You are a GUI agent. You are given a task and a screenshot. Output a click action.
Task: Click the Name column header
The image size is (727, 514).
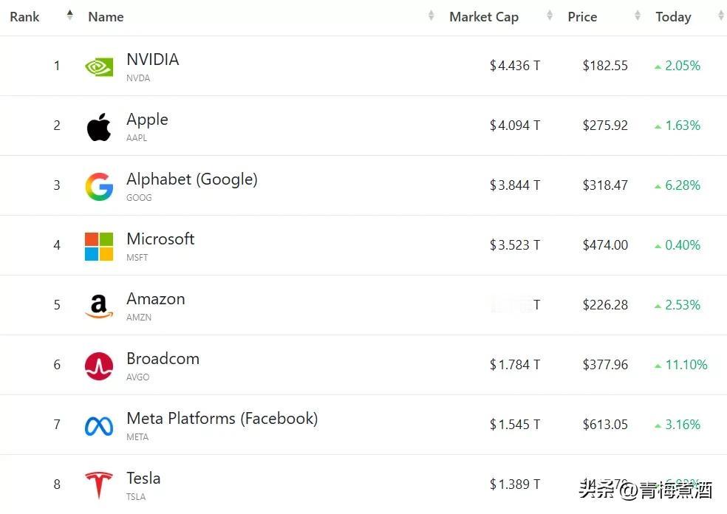(106, 17)
